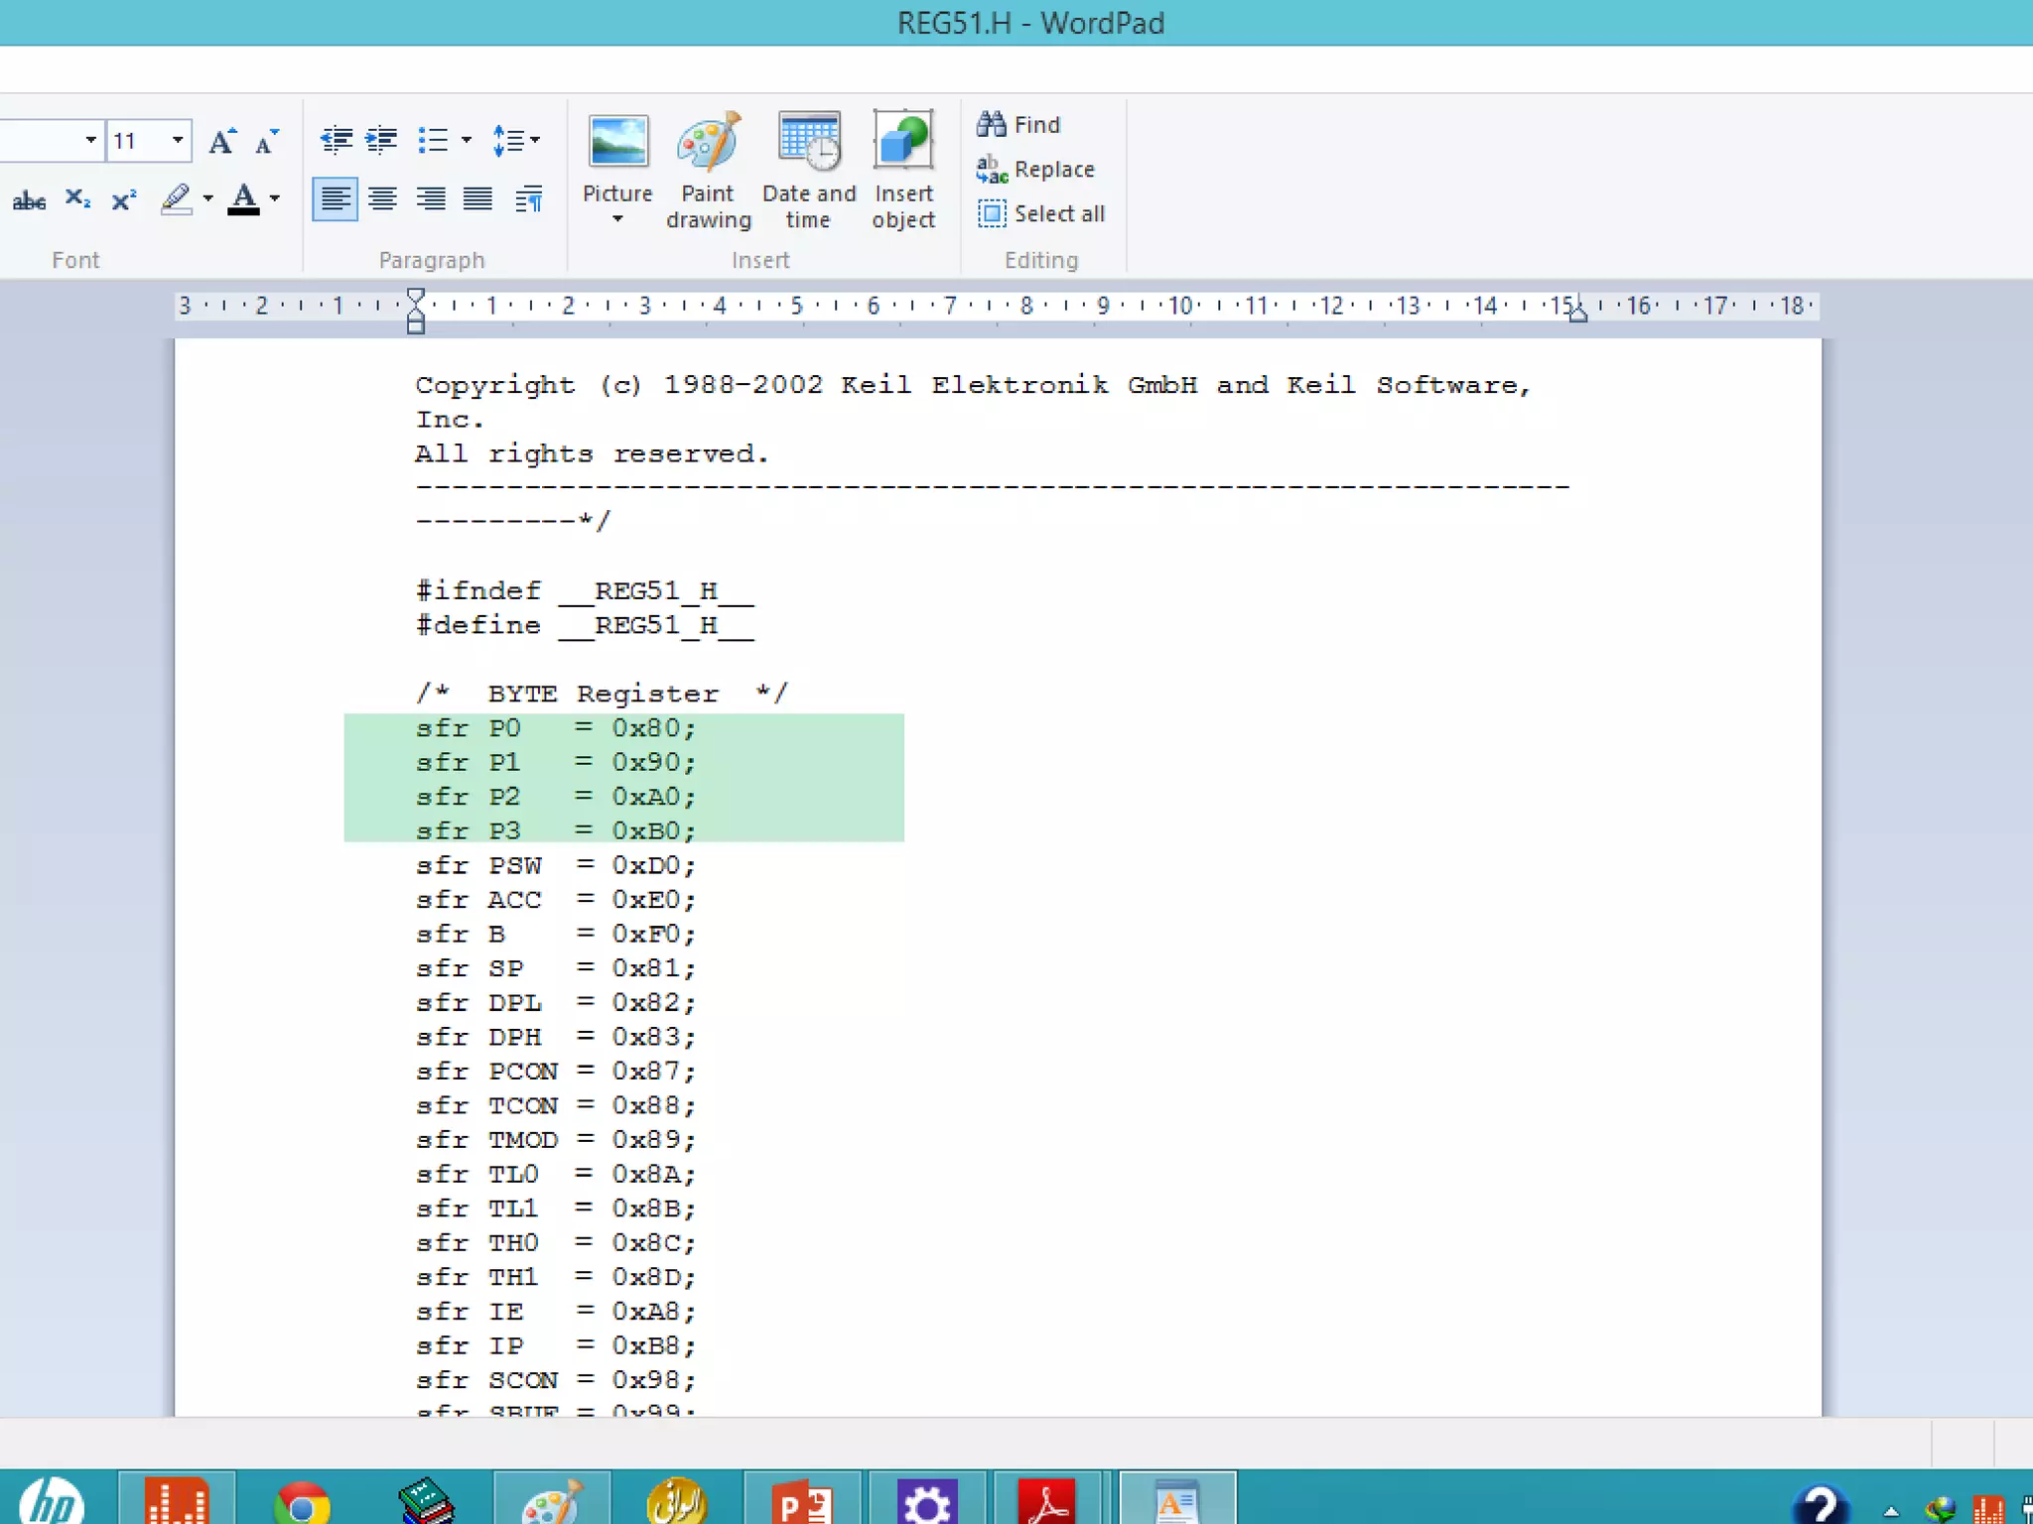Expand the Picture dropdown arrow
Viewport: 2033px width, 1524px height.
[617, 219]
